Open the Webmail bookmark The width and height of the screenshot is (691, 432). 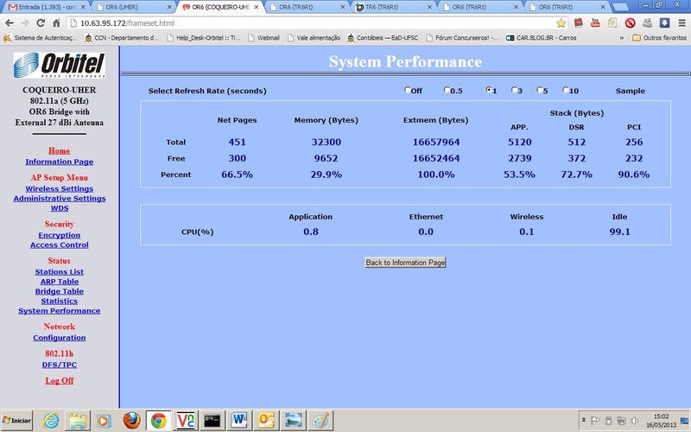pyautogui.click(x=263, y=38)
